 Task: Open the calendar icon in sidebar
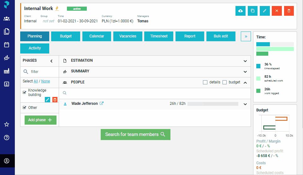pos(7,45)
